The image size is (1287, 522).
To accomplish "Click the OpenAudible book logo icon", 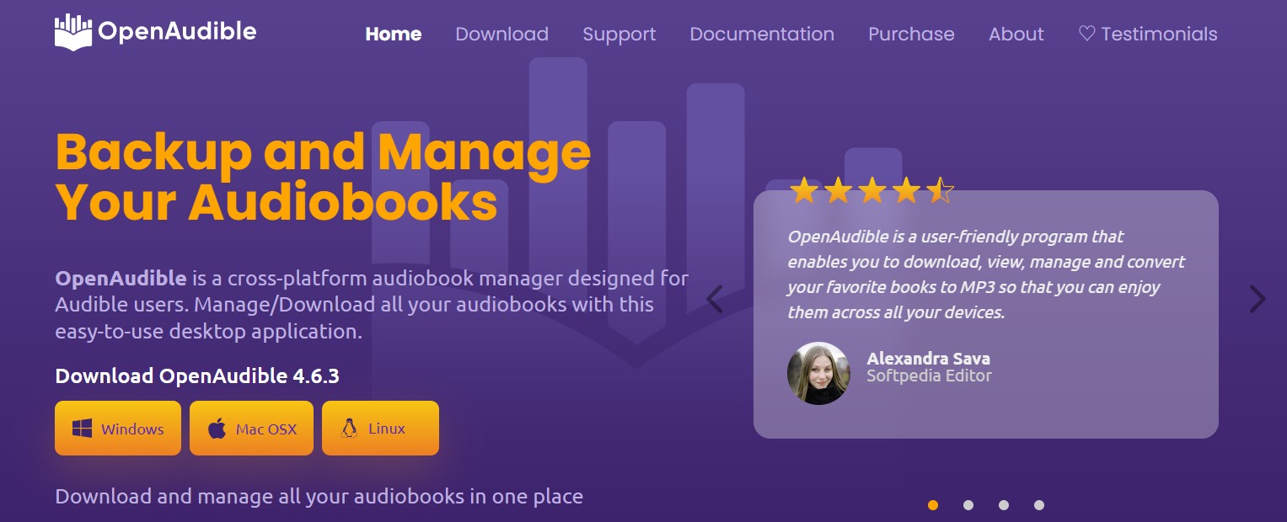I will 72,33.
